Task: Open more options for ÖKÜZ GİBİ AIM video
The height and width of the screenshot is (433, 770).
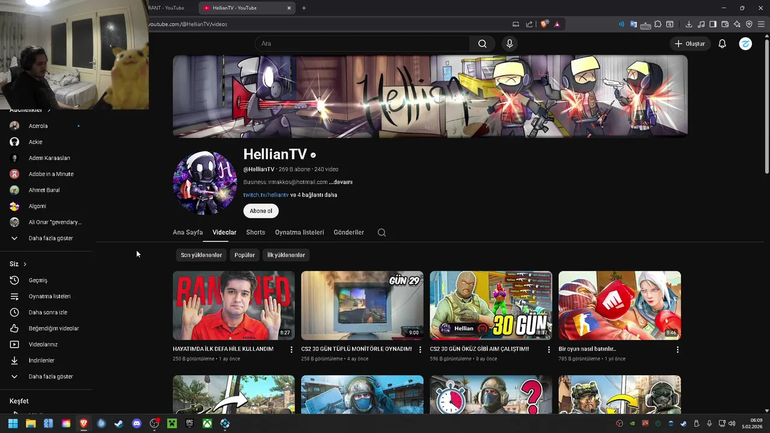Action: click(x=549, y=349)
